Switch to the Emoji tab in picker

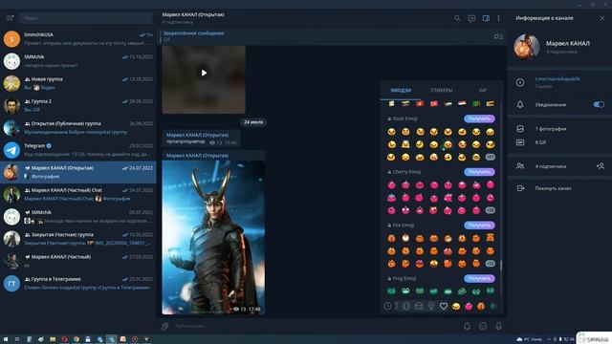coord(401,90)
